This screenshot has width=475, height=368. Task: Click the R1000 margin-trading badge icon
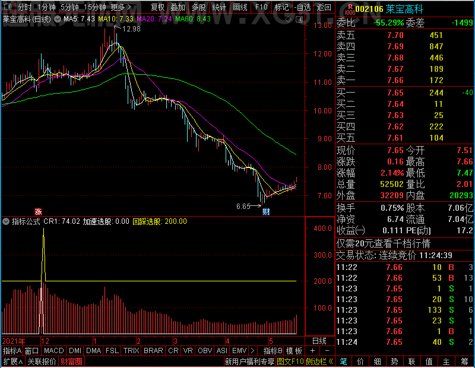[350, 9]
